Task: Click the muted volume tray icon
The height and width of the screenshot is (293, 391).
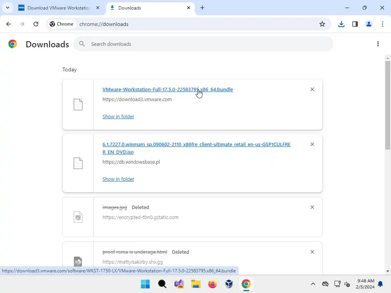Action: [x=347, y=284]
